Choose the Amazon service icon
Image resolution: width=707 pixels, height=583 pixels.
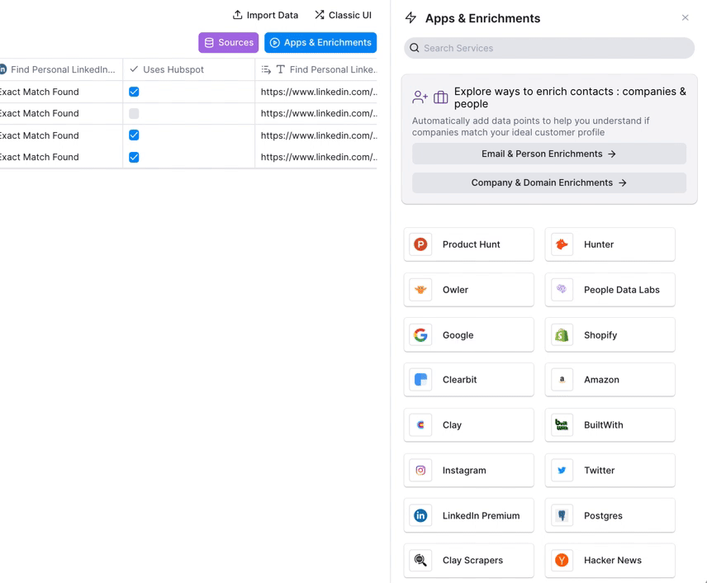(x=562, y=380)
